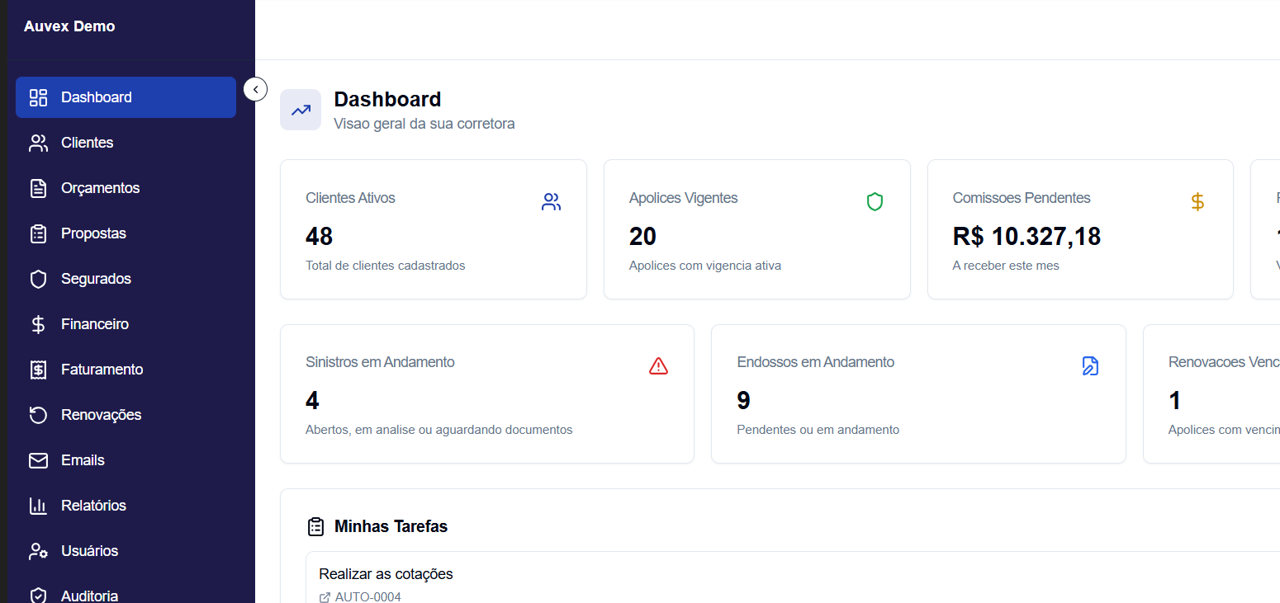
Task: Click the Usuários user-gear icon in sidebar
Action: click(x=38, y=551)
